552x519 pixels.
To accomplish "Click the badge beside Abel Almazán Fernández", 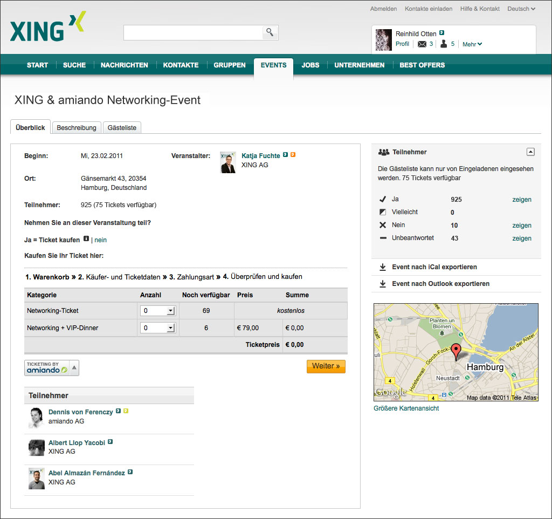I will [130, 472].
